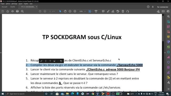Add the file to starred favorites

click(x=8, y=11)
